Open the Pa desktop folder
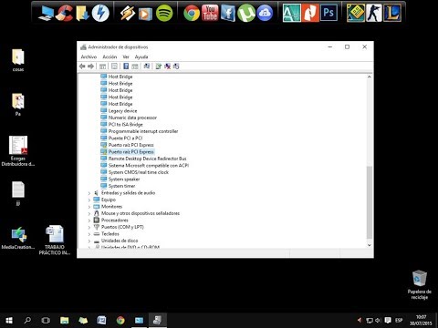The height and width of the screenshot is (328, 438). point(18,105)
